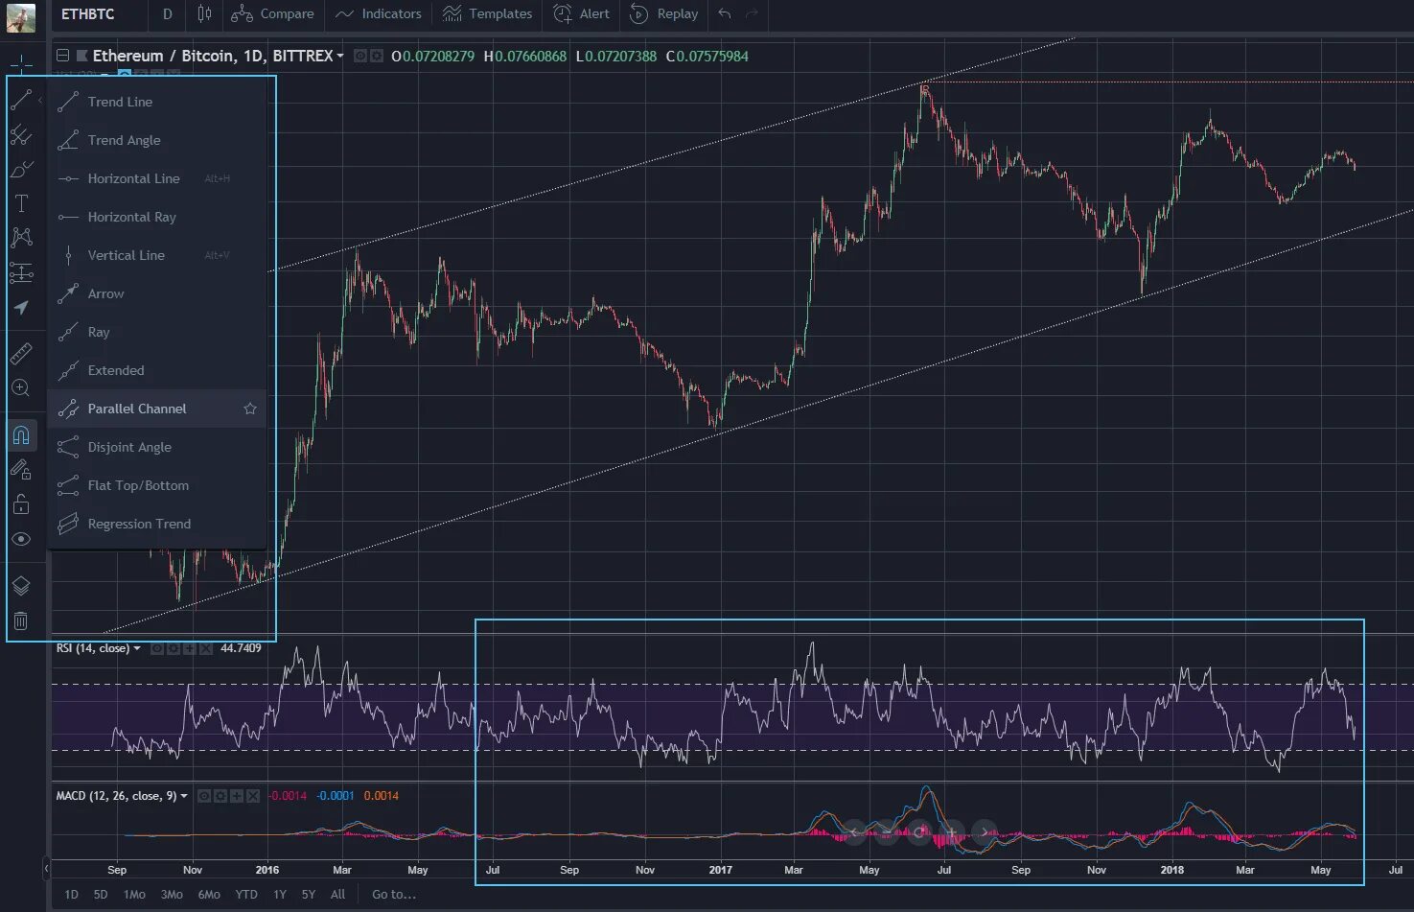The height and width of the screenshot is (912, 1414).
Task: Toggle stay in drawing mode
Action: click(x=21, y=470)
